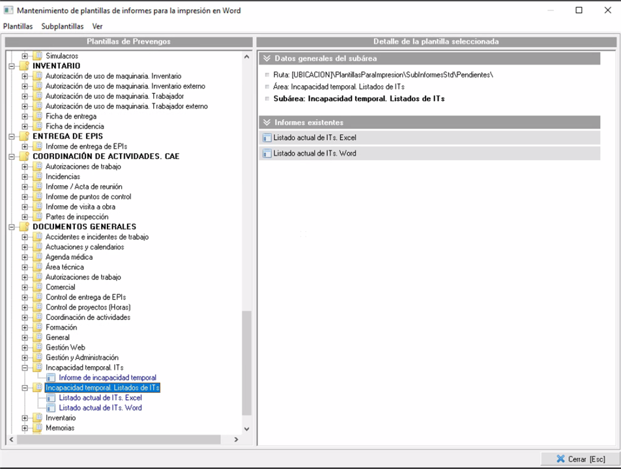Collapse the Informes existentes section
Image resolution: width=621 pixels, height=469 pixels.
tap(266, 122)
